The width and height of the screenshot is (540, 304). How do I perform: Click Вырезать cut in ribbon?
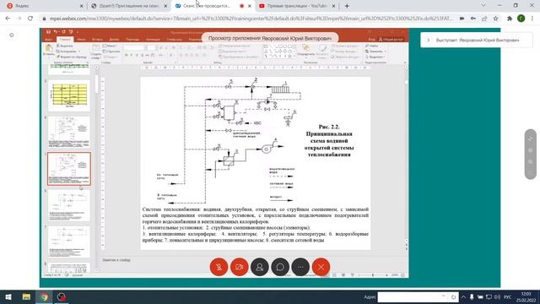coord(65,46)
